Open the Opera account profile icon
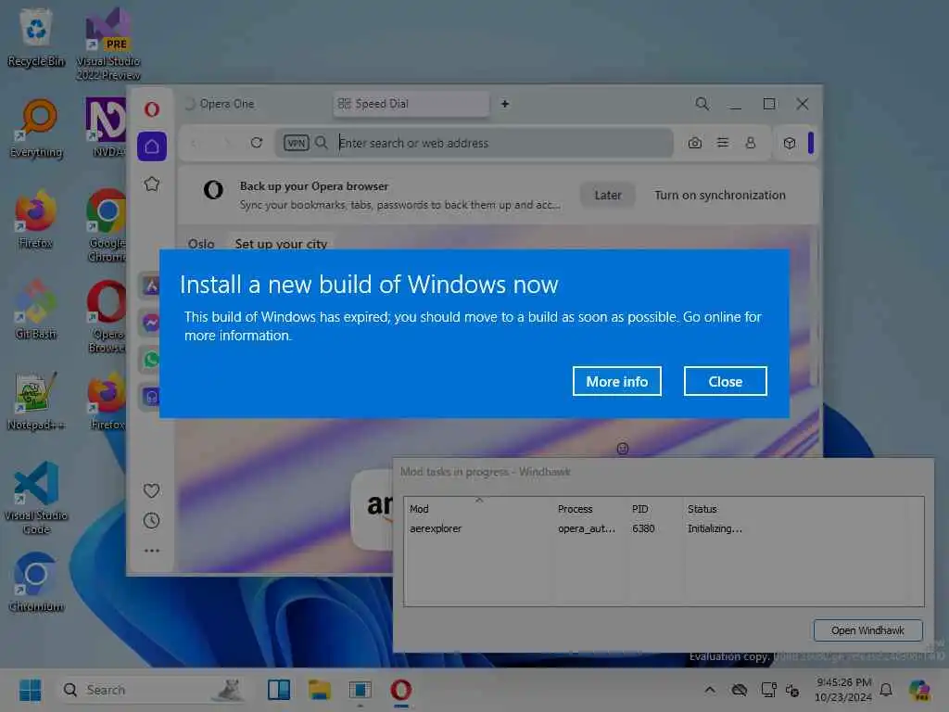Image resolution: width=949 pixels, height=712 pixels. [x=751, y=143]
